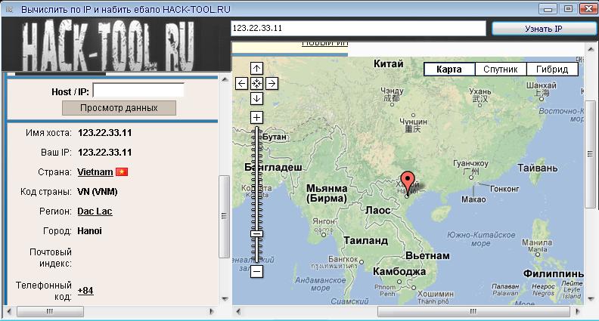
Task: Zoom in with the map plus button
Action: coord(256,117)
